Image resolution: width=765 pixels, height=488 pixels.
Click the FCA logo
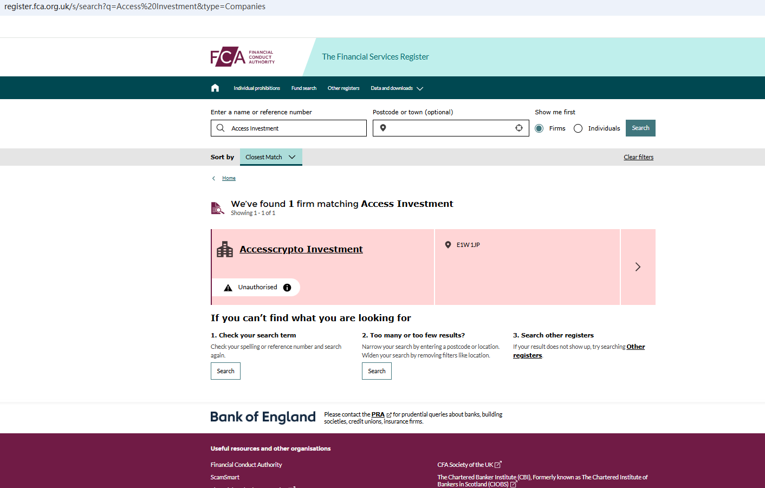(243, 57)
